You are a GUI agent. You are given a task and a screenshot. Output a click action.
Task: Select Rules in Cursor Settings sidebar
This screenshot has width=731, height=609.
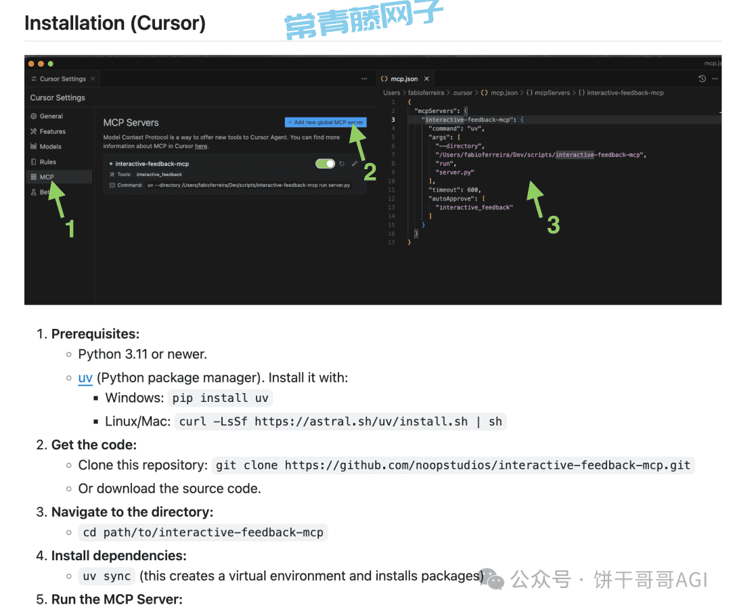(x=47, y=162)
